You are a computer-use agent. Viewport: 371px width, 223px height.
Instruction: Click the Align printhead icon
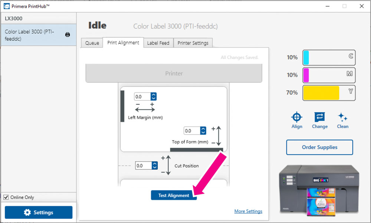297,117
